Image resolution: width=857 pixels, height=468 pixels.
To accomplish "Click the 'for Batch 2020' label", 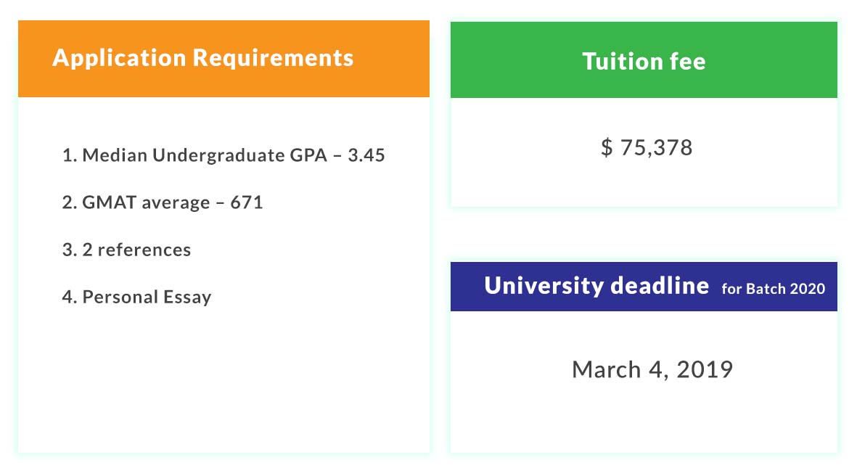I will pyautogui.click(x=774, y=289).
